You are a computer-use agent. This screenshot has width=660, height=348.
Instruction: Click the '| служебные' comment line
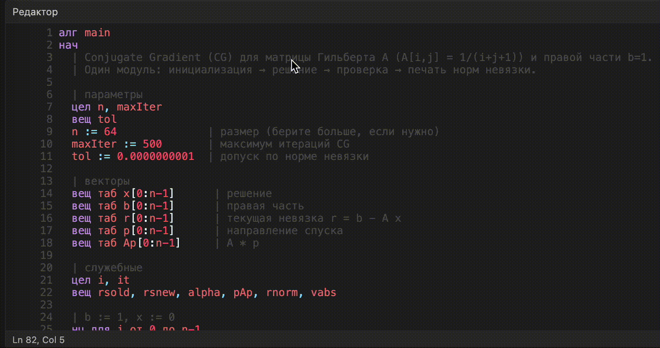(107, 268)
